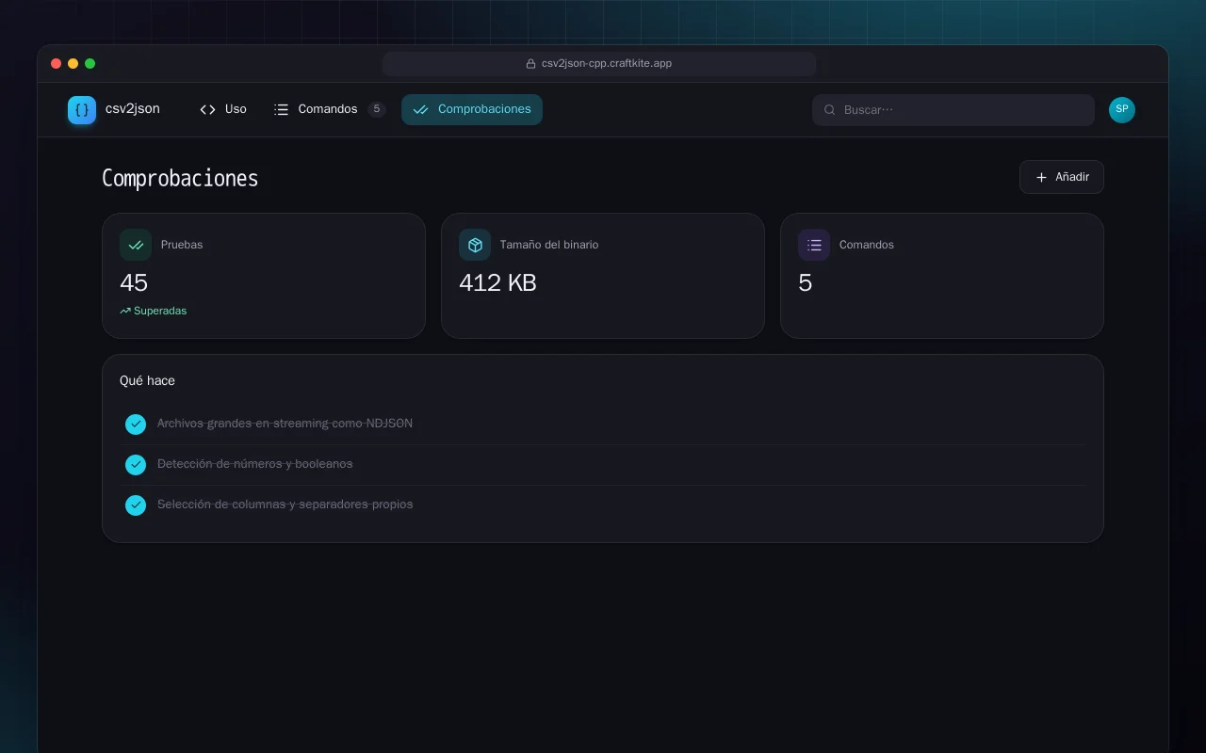This screenshot has height=753, width=1206.
Task: Open the SP user avatar
Action: click(1122, 110)
